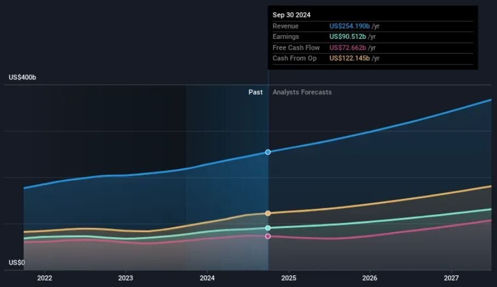Screen dimensions: 497x287
Task: Click the US$400b y-axis label
Action: point(22,78)
